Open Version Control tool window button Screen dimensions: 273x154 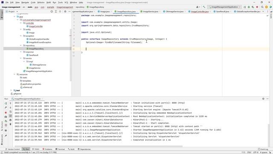tap(12, 149)
